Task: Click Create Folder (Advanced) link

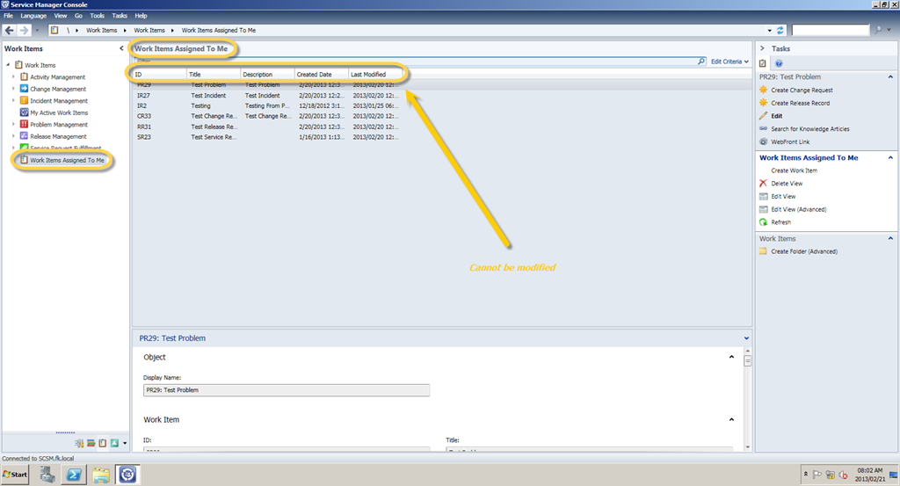Action: click(x=803, y=251)
